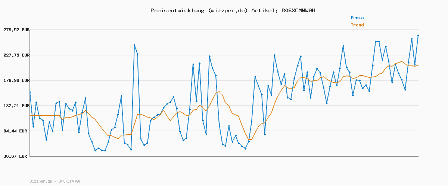The width and height of the screenshot is (448, 186).
Task: Click the first blue price point at left edge
Action: 30,92
